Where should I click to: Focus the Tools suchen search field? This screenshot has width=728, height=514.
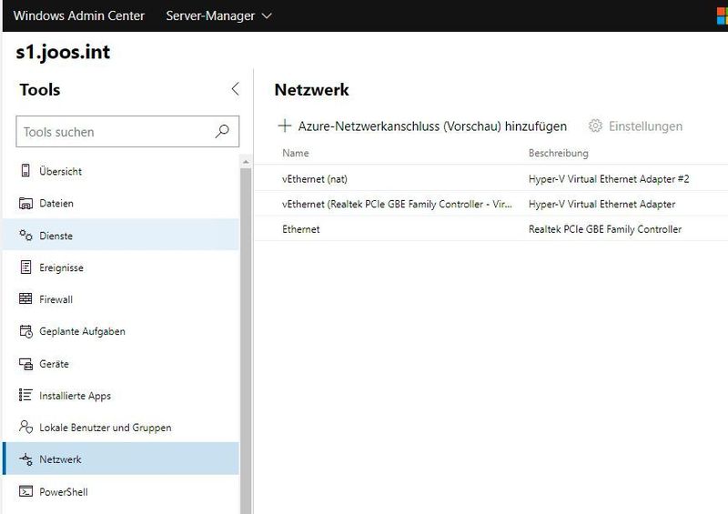127,131
